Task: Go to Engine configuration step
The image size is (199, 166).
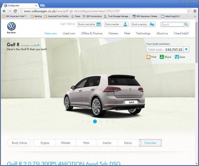Action: pos(45,143)
